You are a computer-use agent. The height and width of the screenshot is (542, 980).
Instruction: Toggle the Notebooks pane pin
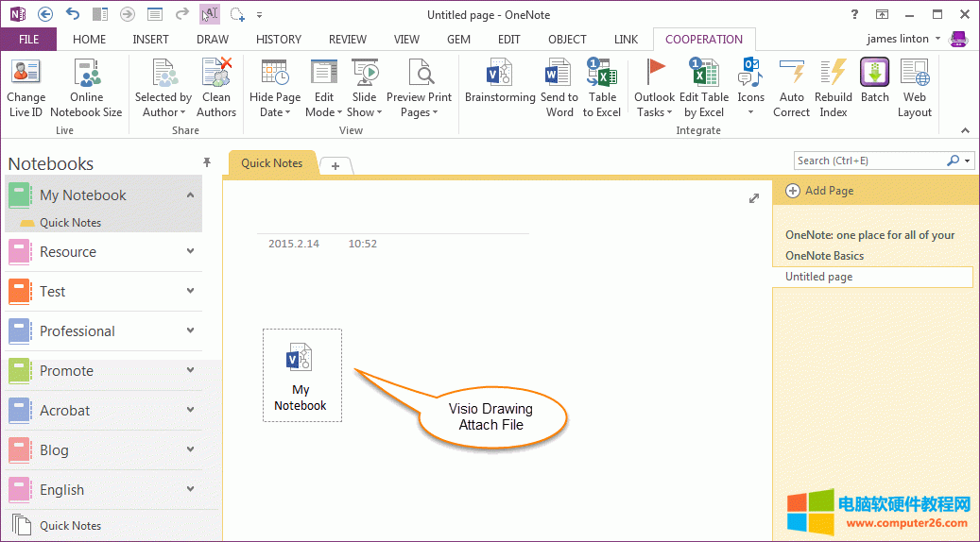coord(207,162)
